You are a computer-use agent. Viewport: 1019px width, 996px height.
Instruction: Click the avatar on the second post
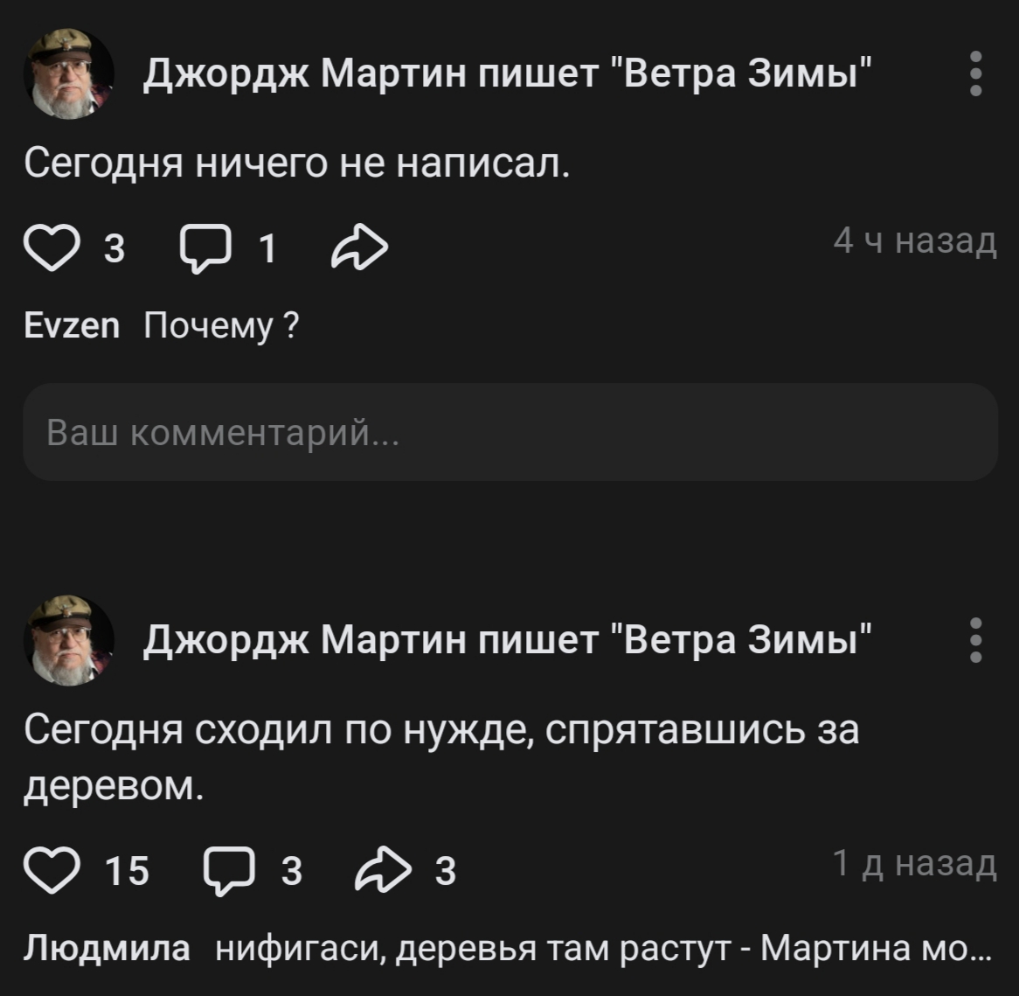tap(69, 640)
